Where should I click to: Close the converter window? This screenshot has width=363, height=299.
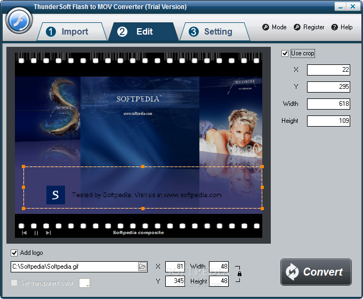[x=353, y=7]
